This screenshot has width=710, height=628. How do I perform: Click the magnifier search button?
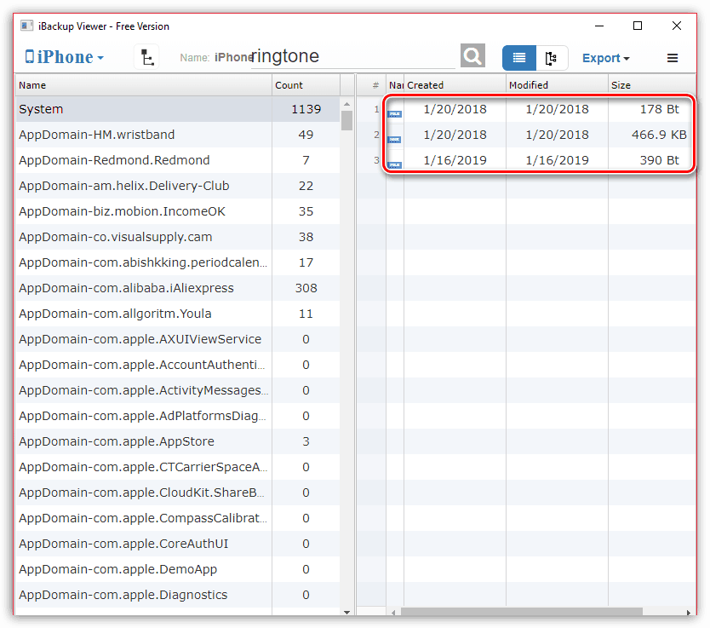472,56
